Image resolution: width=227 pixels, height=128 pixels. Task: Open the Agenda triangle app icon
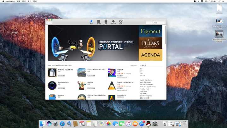tap(112, 85)
